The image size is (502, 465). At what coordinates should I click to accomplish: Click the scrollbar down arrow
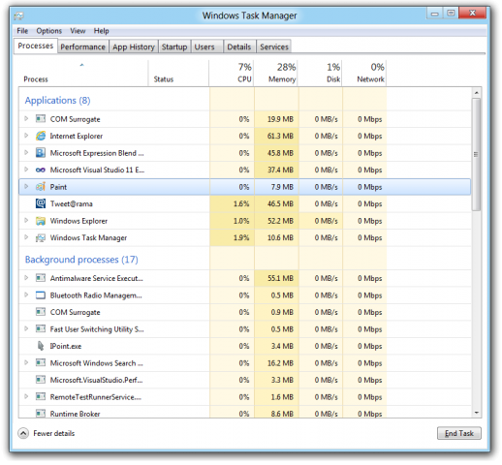point(476,413)
